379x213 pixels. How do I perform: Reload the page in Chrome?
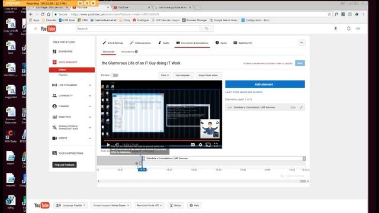43,14
